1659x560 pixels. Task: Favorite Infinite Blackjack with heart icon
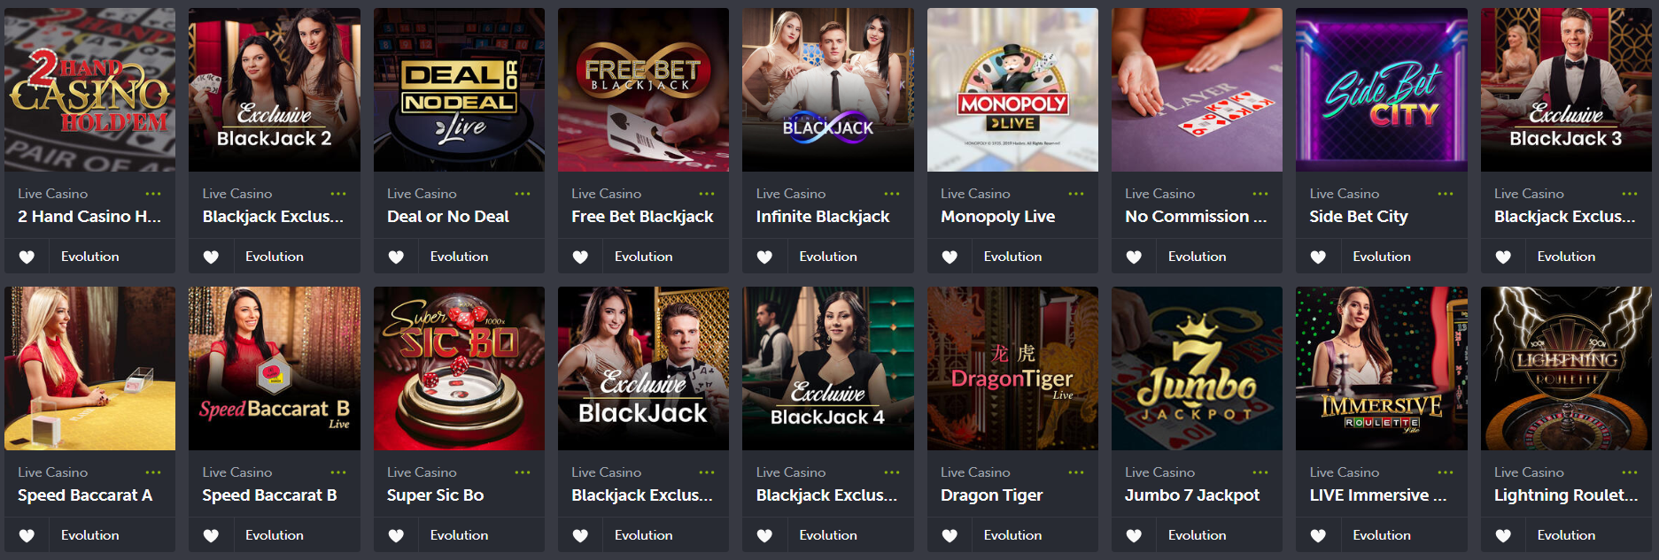click(x=764, y=257)
